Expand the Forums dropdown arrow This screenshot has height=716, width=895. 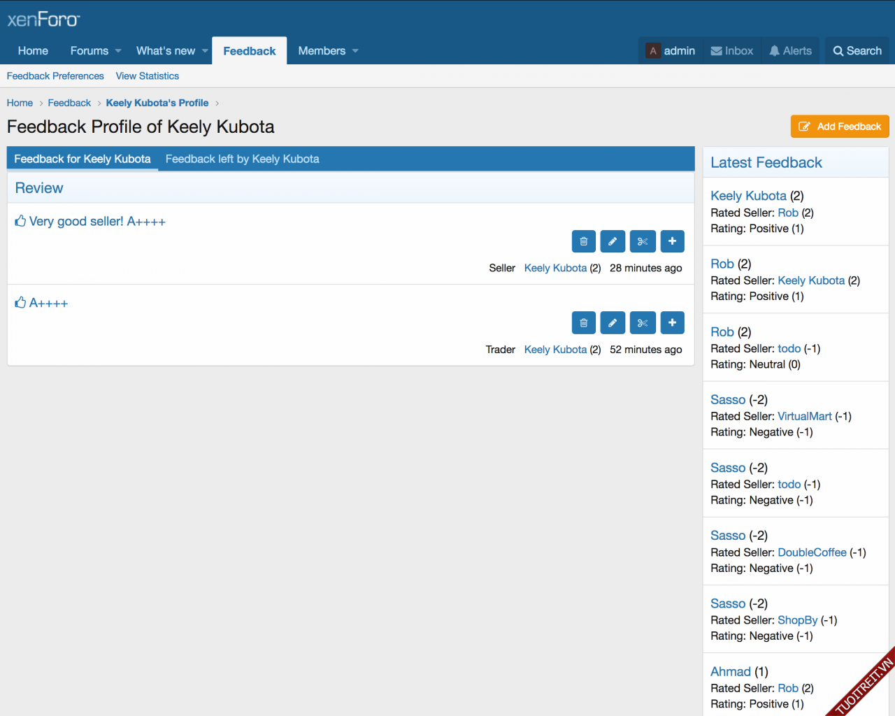point(118,51)
